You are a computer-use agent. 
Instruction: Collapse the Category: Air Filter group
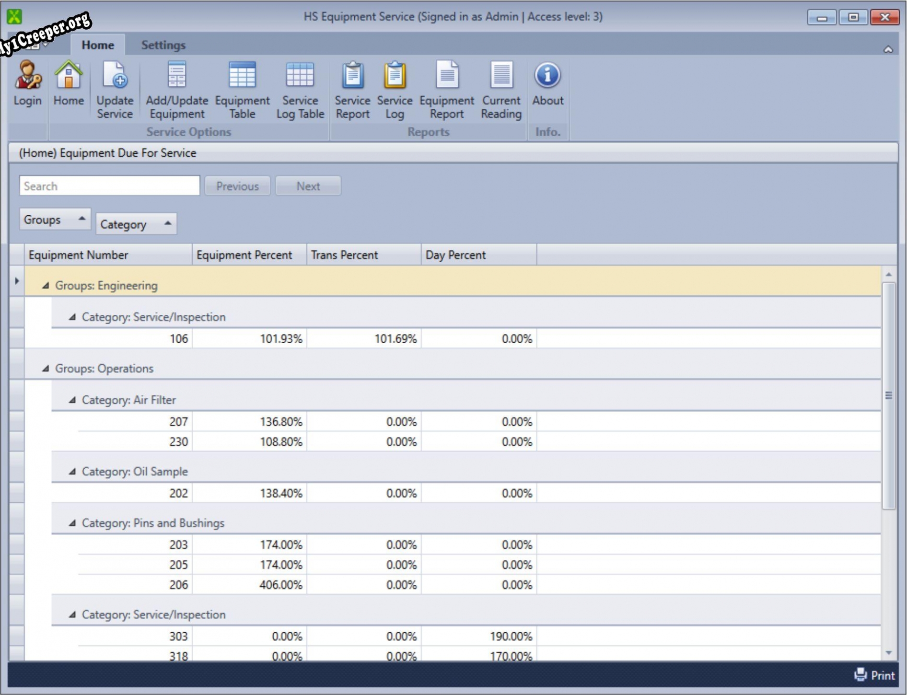pos(72,400)
